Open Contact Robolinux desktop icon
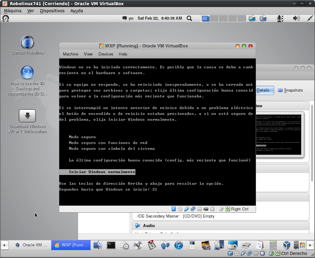 (x=27, y=42)
